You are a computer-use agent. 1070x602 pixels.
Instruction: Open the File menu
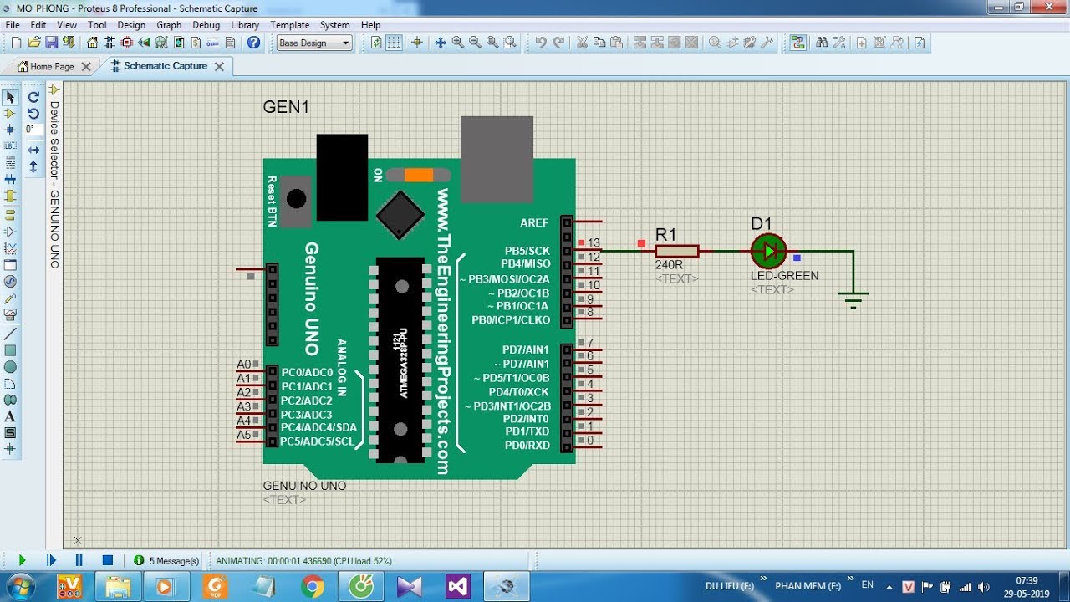13,25
